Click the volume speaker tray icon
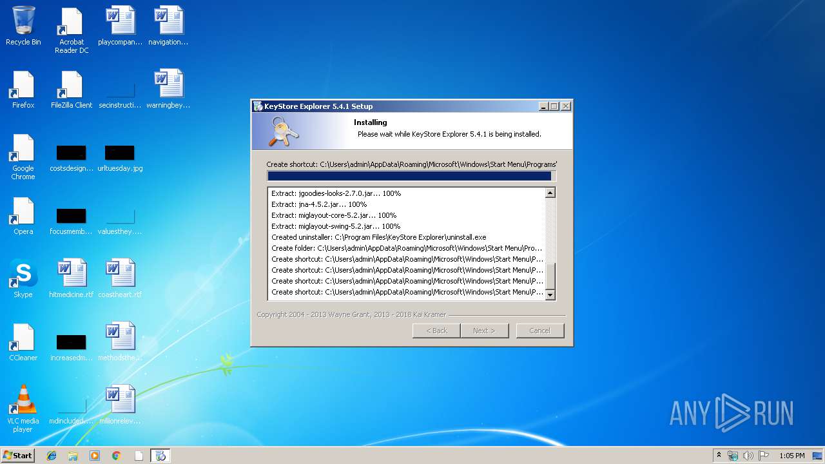 coord(748,456)
